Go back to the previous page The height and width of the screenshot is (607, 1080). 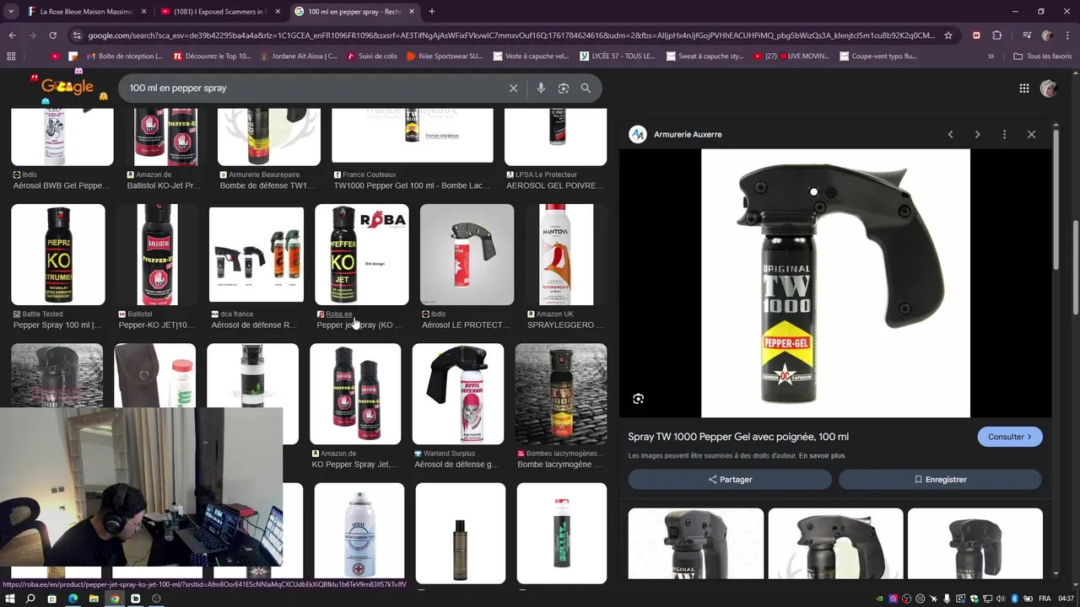12,35
